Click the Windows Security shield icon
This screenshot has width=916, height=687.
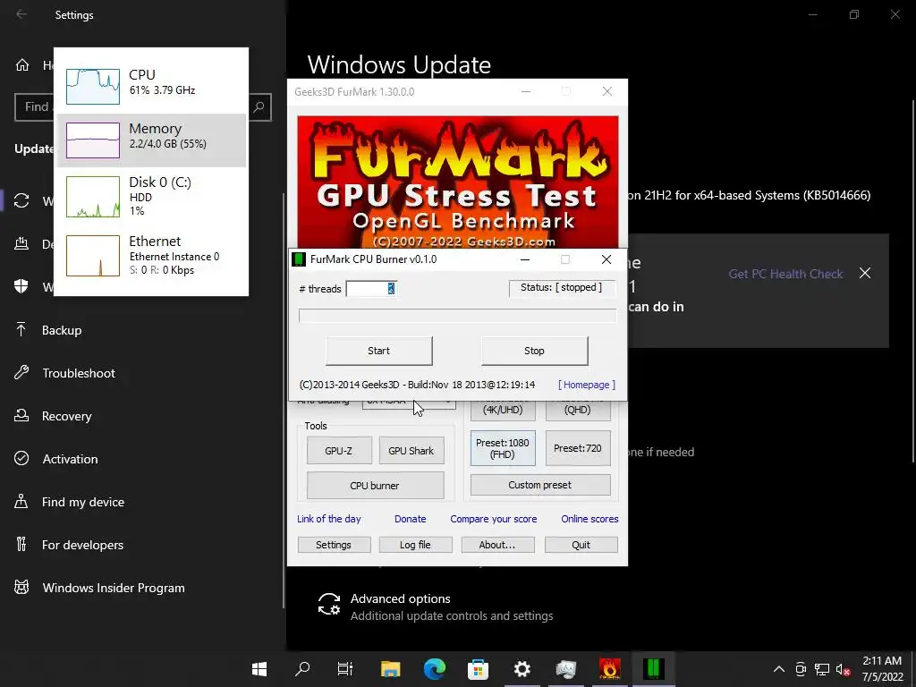21,286
